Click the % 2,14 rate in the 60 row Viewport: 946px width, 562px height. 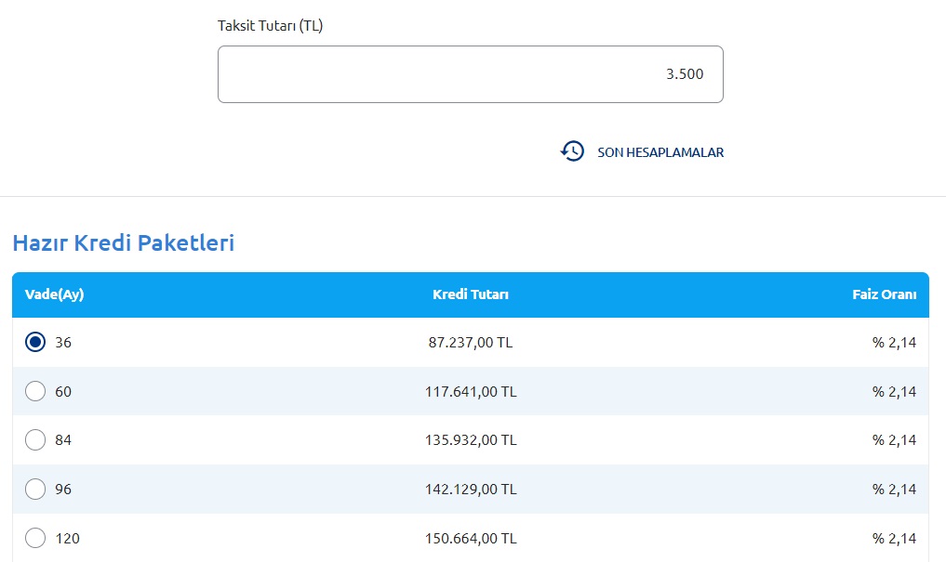point(894,391)
